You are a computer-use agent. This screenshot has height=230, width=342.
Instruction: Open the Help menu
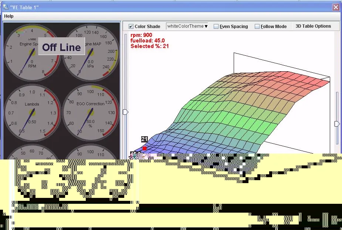point(9,16)
